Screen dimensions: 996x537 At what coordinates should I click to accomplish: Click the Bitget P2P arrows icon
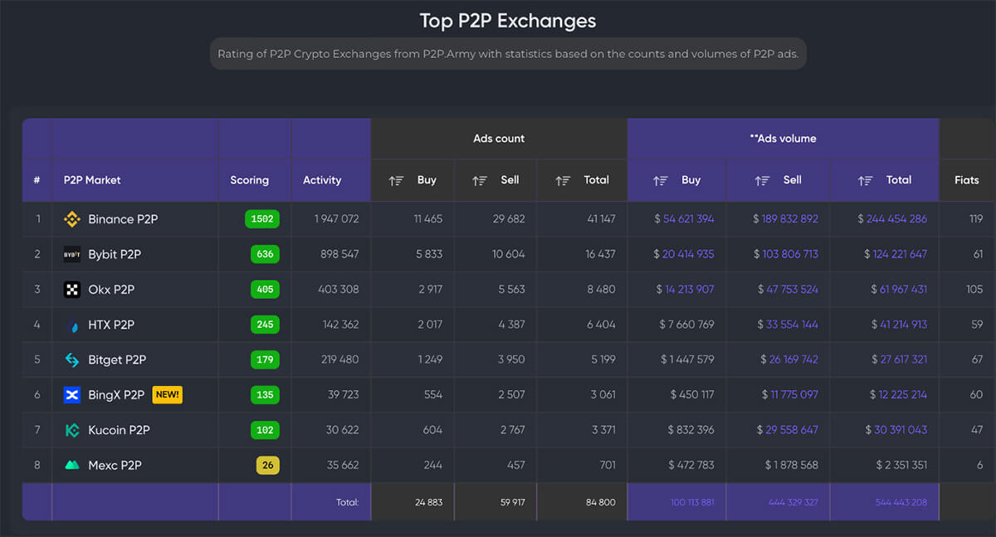click(72, 360)
